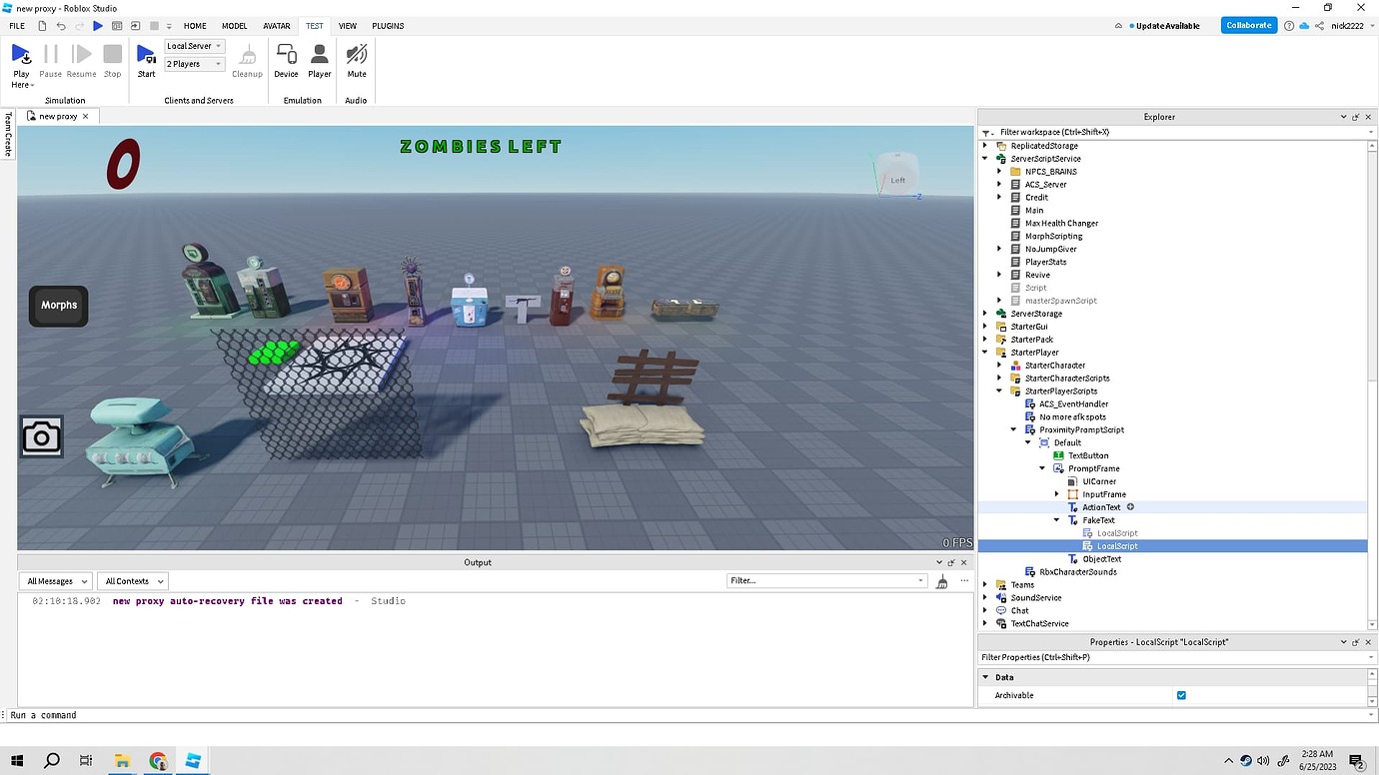
Task: Open the Local Server dropdown
Action: 193,45
